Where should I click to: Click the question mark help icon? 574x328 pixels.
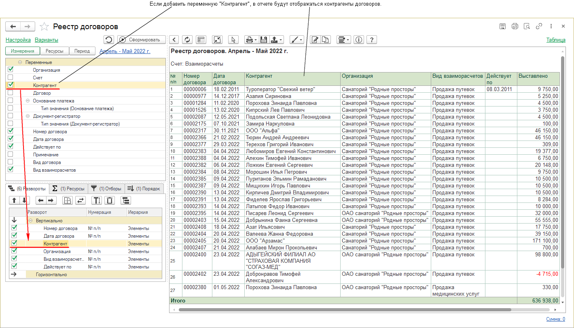(371, 39)
